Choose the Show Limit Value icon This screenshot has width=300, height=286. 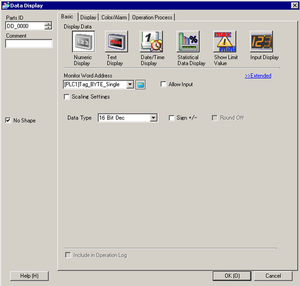[x=224, y=41]
